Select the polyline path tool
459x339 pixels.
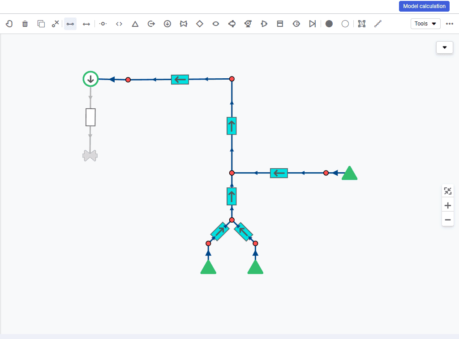tap(378, 24)
